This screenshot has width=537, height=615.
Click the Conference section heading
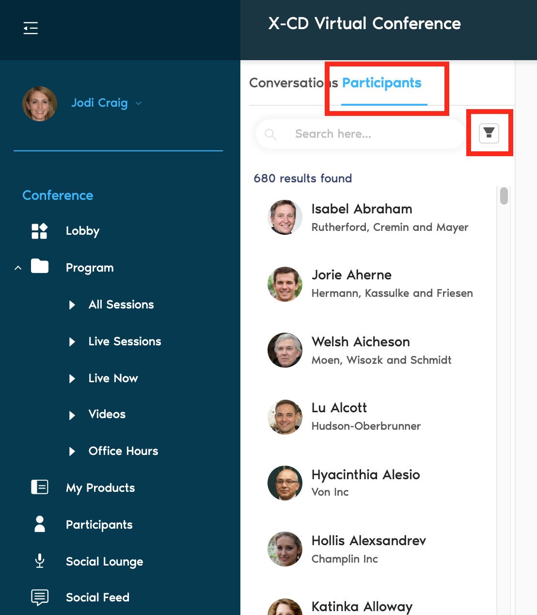pos(58,195)
